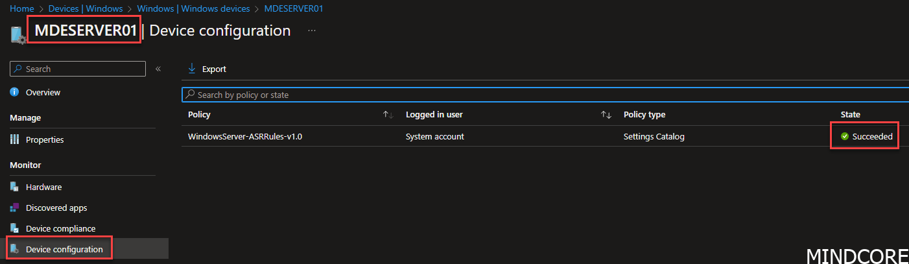Open Devices | Windows breadcrumb link
Viewport: 909px width, 264px height.
[86, 9]
